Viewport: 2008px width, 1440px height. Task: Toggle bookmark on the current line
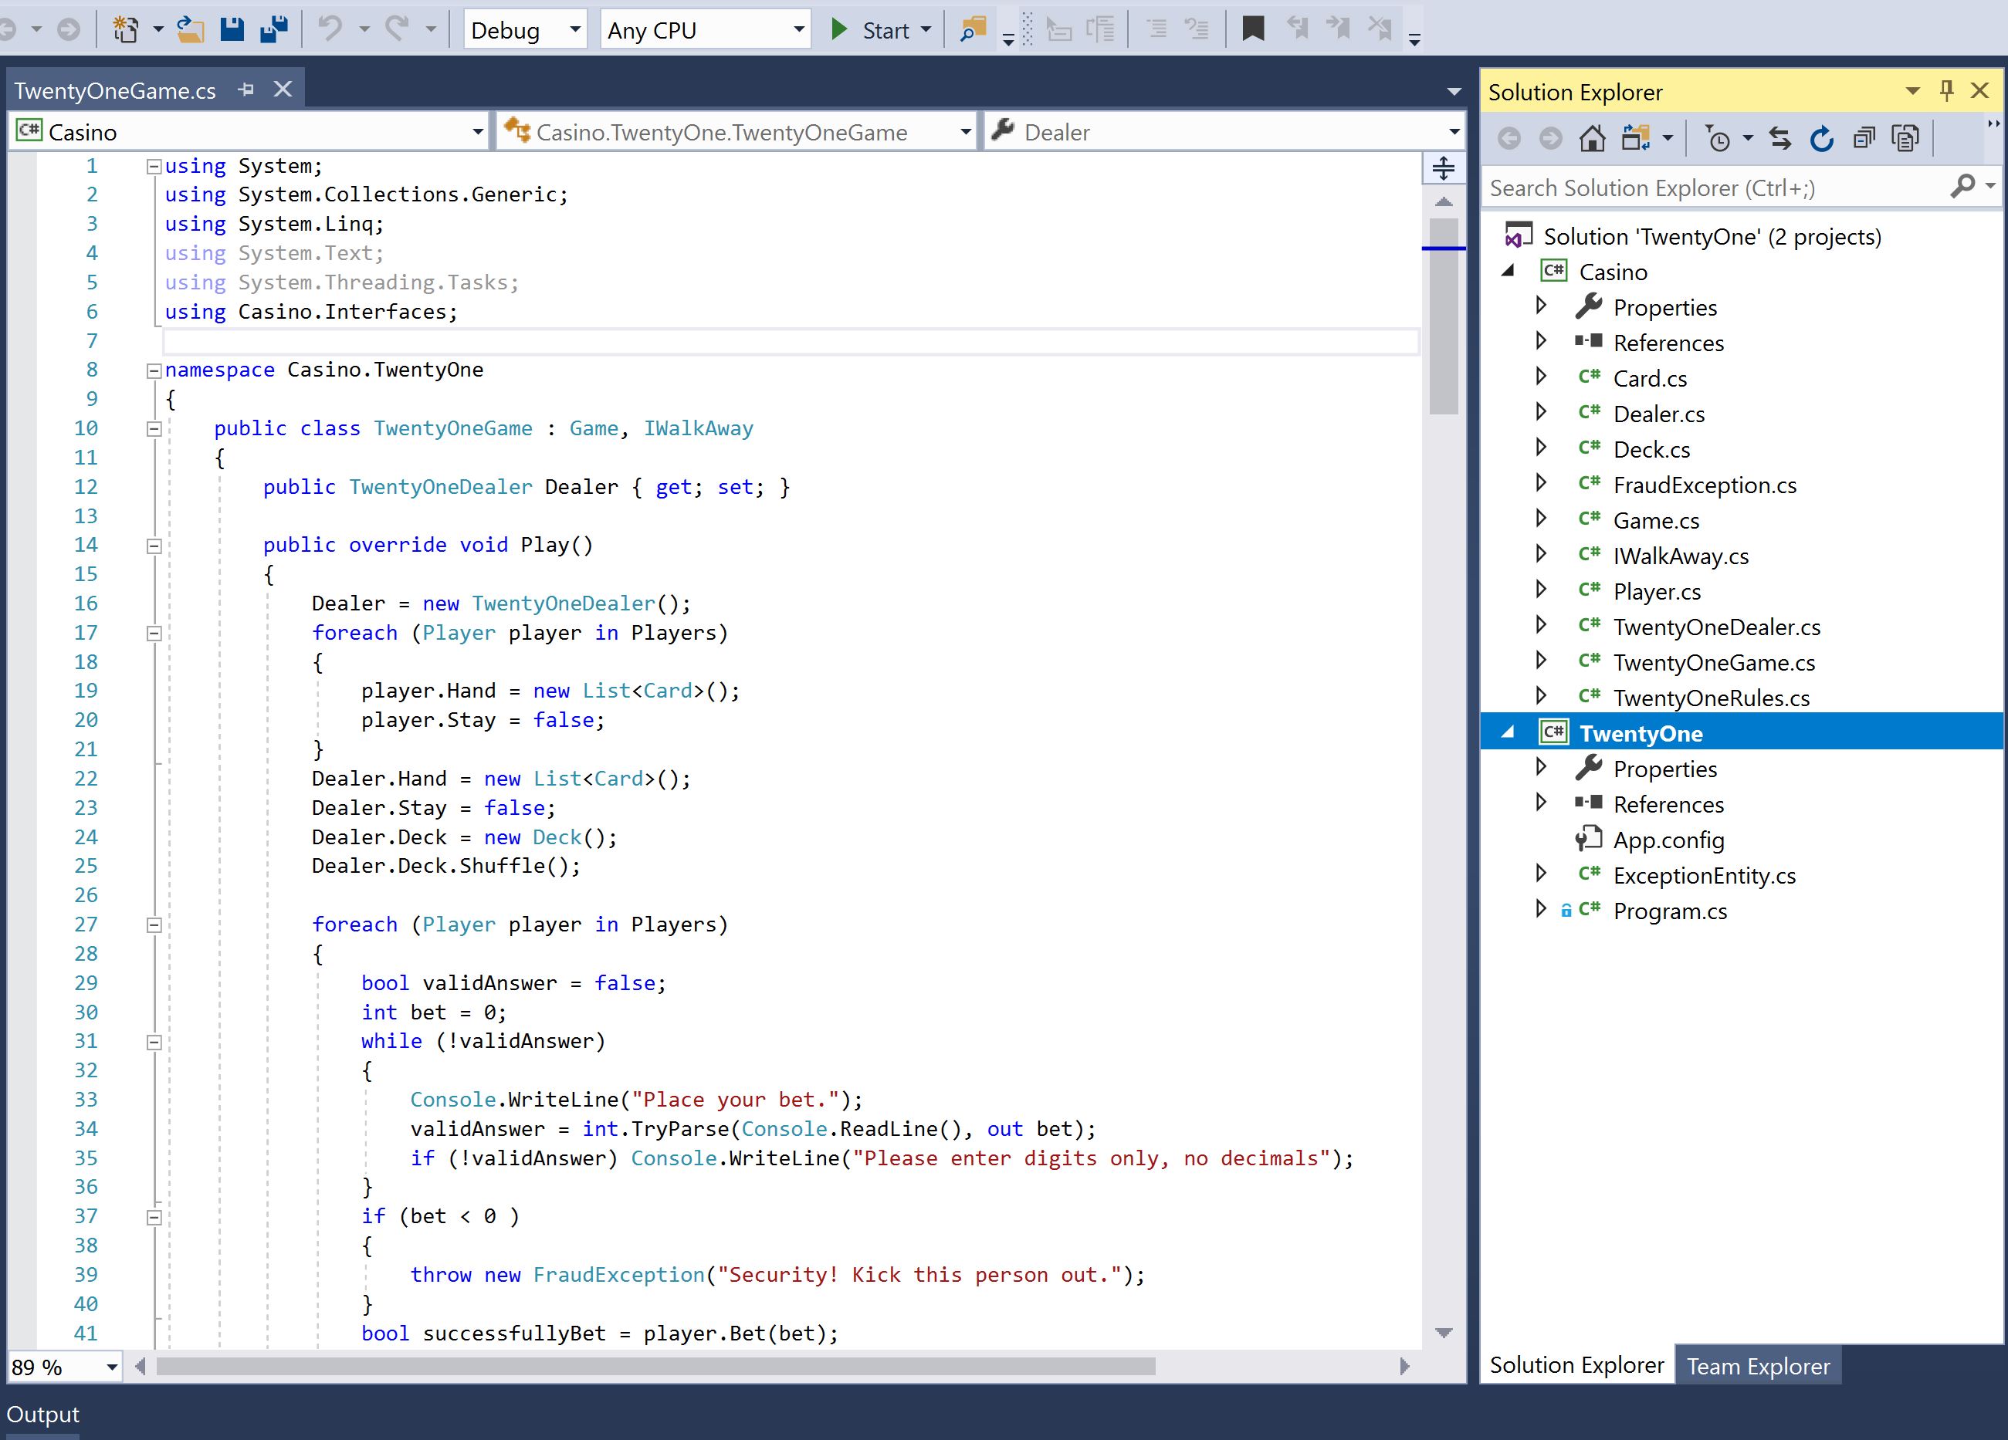click(x=1252, y=30)
